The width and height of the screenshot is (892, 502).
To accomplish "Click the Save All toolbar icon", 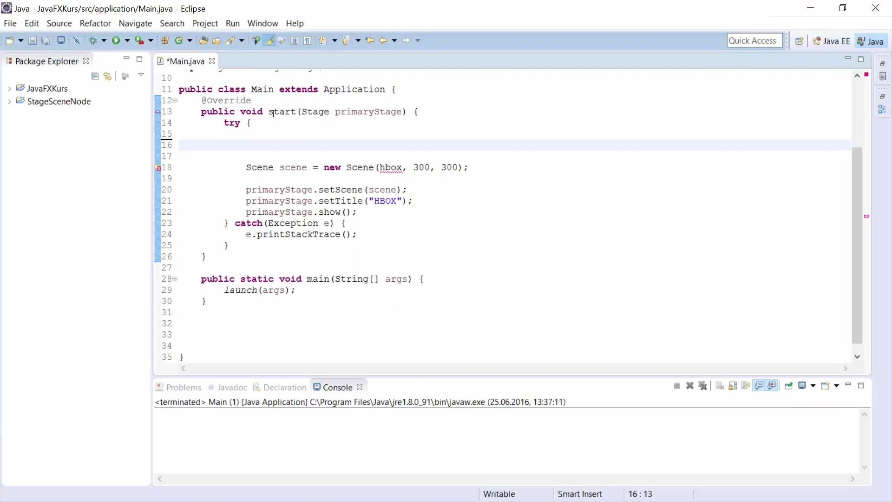I will click(46, 40).
